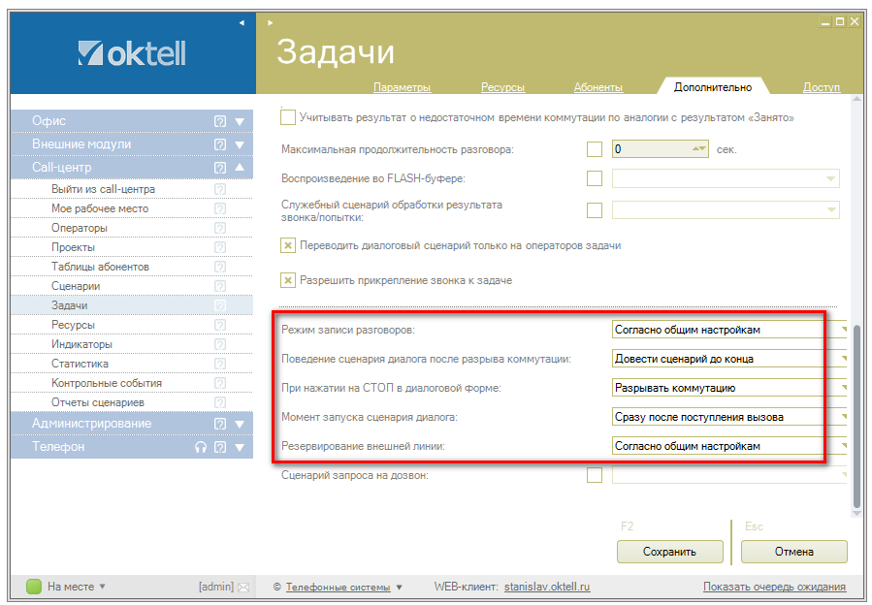Click envelope icon next to admin
The width and height of the screenshot is (872, 605).
coord(243,587)
